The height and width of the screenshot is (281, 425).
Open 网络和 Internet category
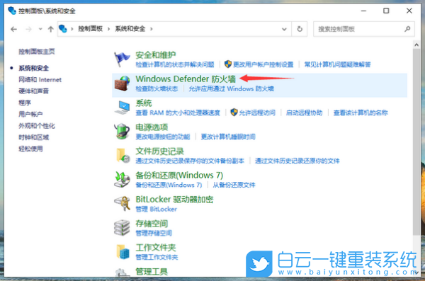[40, 80]
